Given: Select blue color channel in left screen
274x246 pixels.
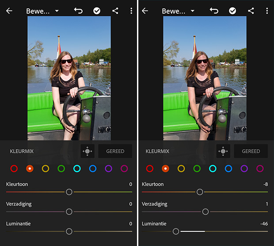Looking at the screenshot, I should 93,169.
